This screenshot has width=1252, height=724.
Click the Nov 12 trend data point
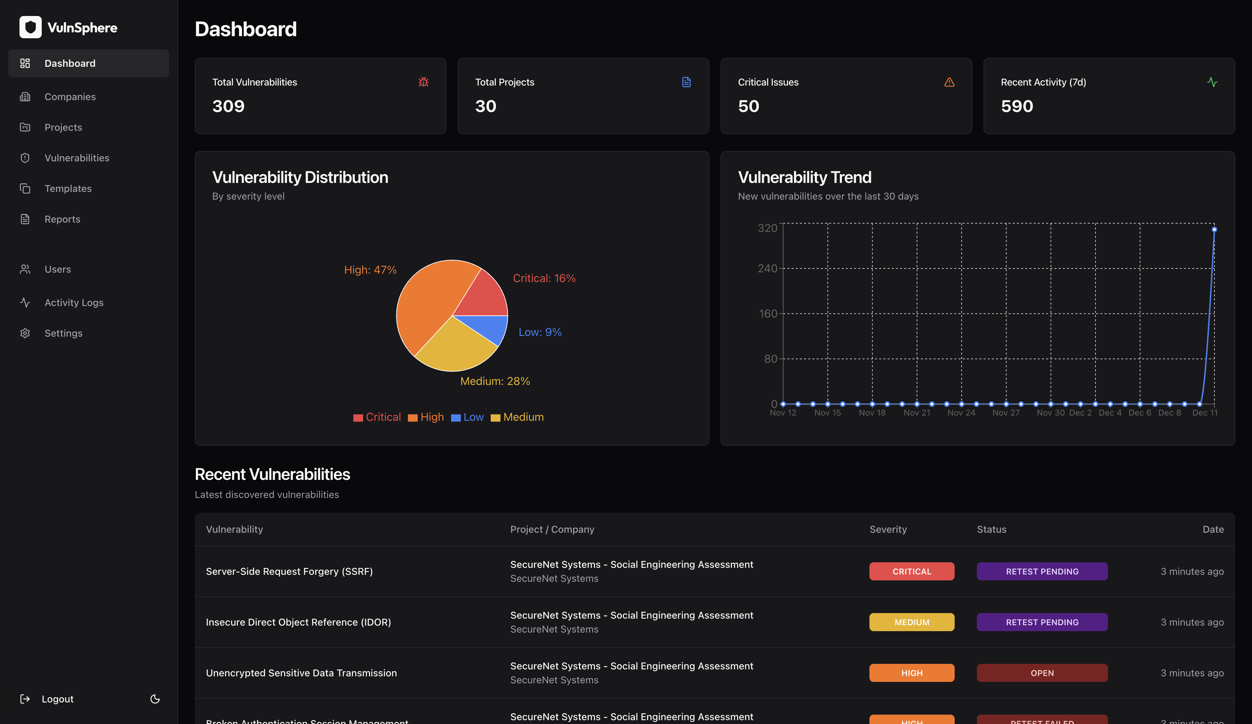[x=783, y=404]
